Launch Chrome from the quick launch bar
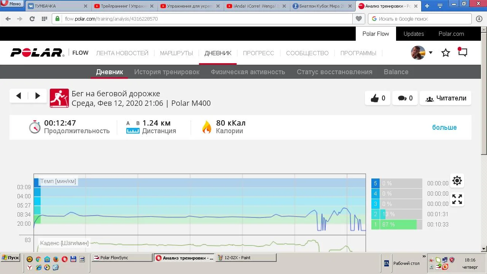This screenshot has height=274, width=487. tap(38, 260)
